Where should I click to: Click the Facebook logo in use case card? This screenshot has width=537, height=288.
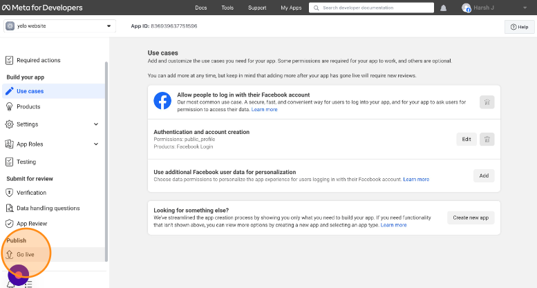pyautogui.click(x=162, y=101)
